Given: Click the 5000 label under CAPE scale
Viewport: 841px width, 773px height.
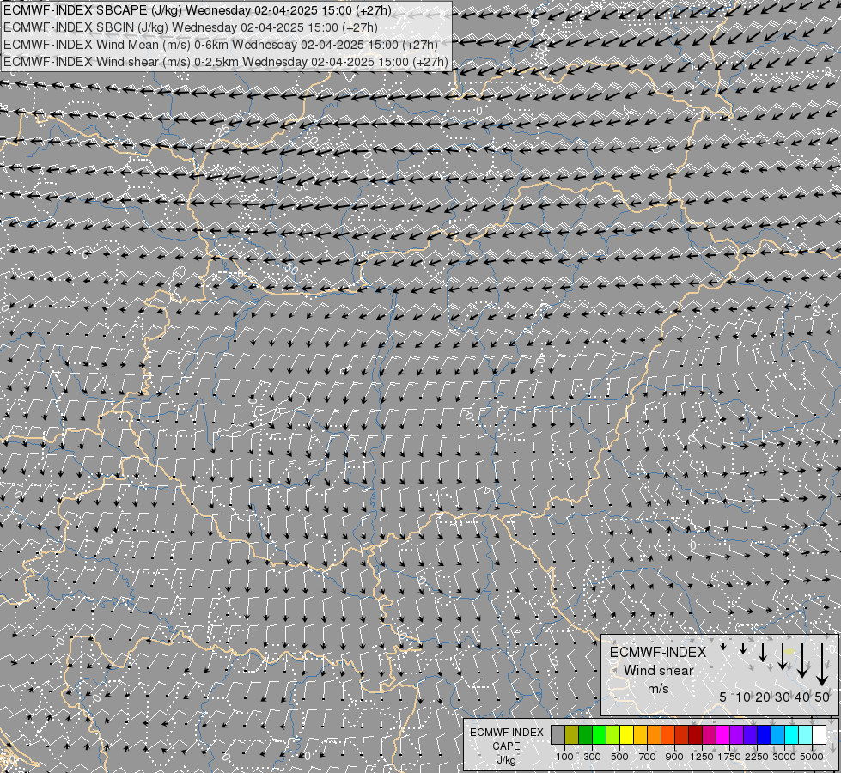Looking at the screenshot, I should coord(812,757).
